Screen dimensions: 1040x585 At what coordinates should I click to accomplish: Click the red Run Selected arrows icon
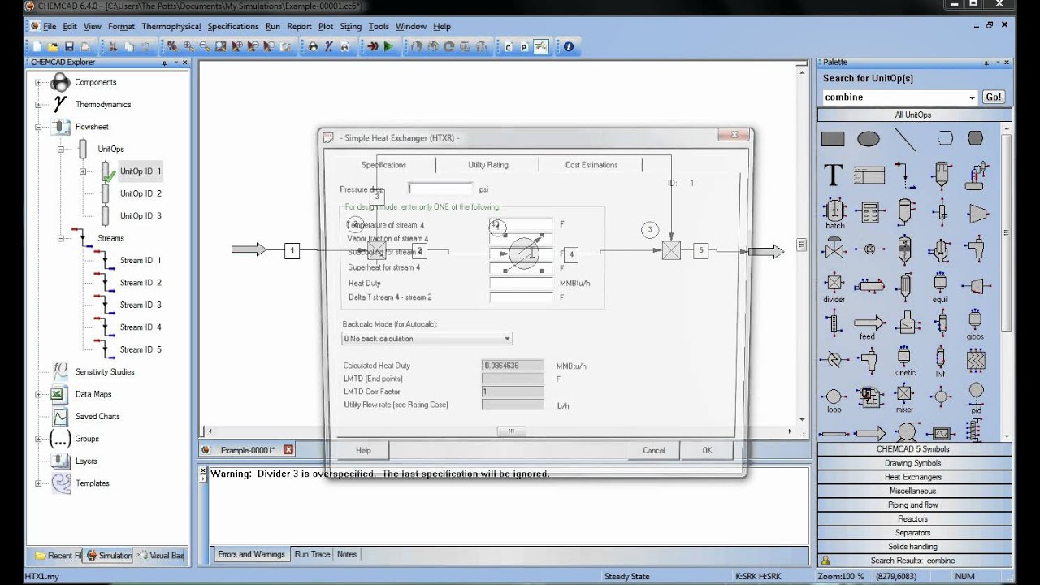point(372,47)
